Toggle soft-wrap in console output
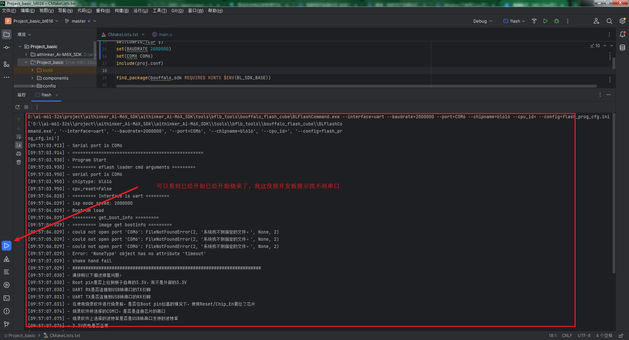The width and height of the screenshot is (629, 340). click(x=19, y=137)
